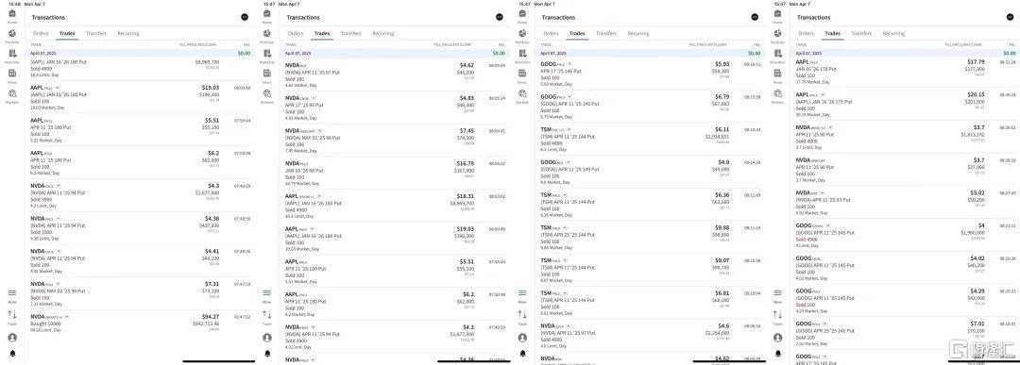This screenshot has height=365, width=1020.
Task: Expand chevron beside NVDA $7.45 MAY 02 trade
Action: [319, 130]
